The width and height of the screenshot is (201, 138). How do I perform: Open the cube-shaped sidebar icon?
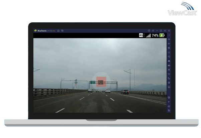pyautogui.click(x=169, y=83)
